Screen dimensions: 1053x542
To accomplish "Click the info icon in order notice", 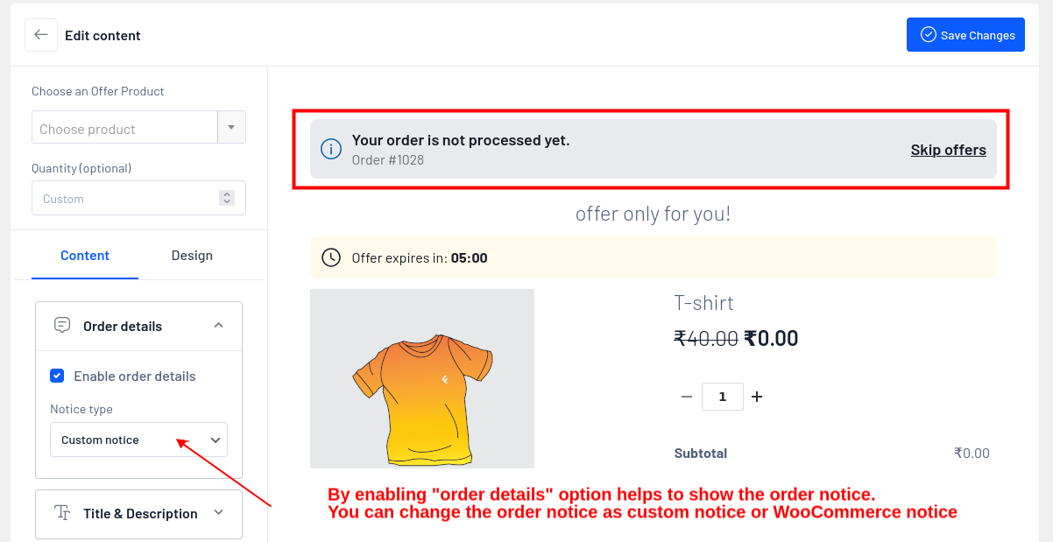I will (331, 150).
